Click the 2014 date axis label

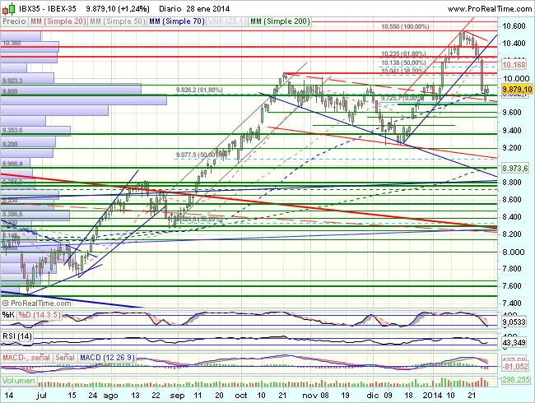coord(432,396)
